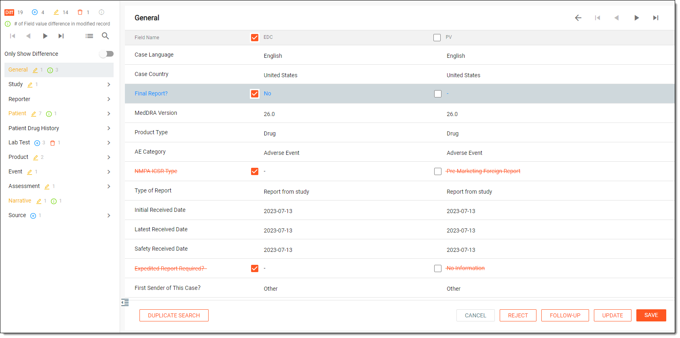Jump to last difference in left panel
This screenshot has width=680, height=338.
61,36
